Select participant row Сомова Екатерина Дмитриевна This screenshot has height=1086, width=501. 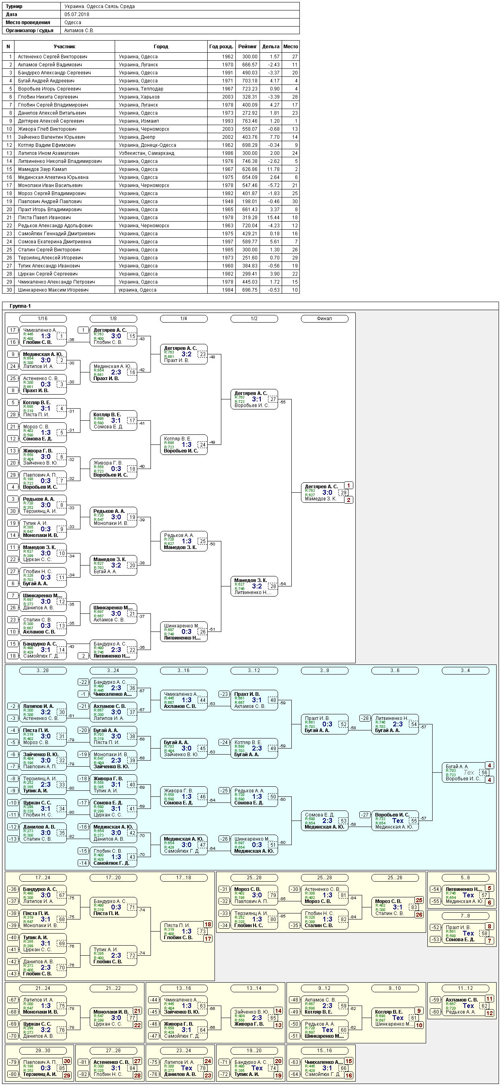click(151, 242)
